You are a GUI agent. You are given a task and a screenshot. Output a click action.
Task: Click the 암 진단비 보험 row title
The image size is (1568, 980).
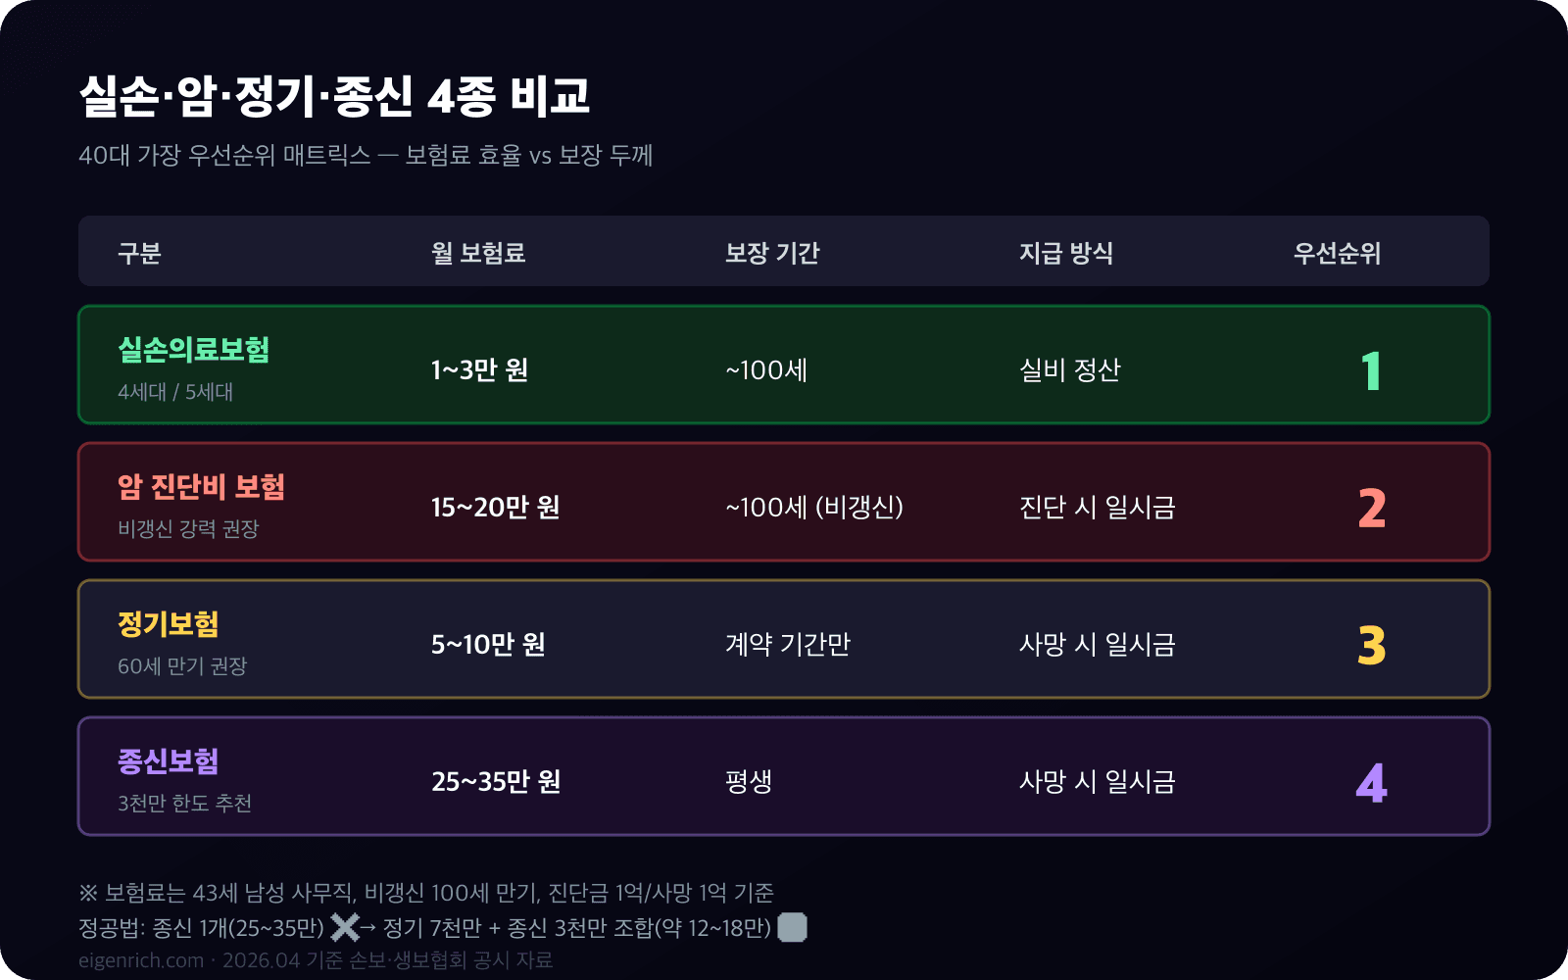[201, 487]
